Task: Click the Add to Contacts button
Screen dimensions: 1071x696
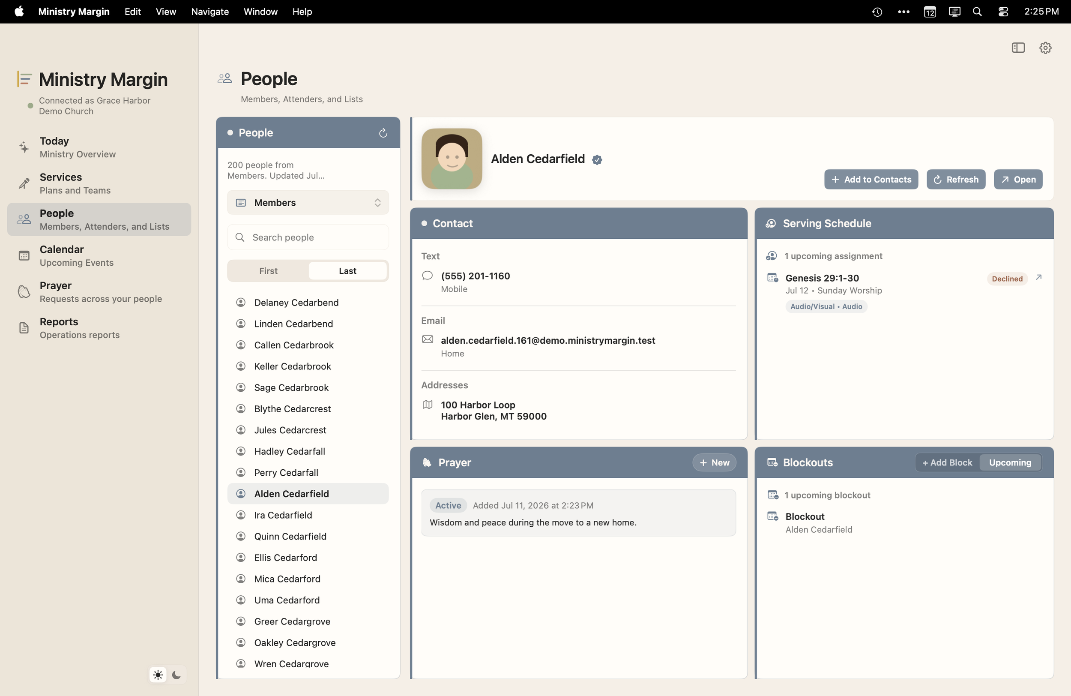Action: coord(871,179)
